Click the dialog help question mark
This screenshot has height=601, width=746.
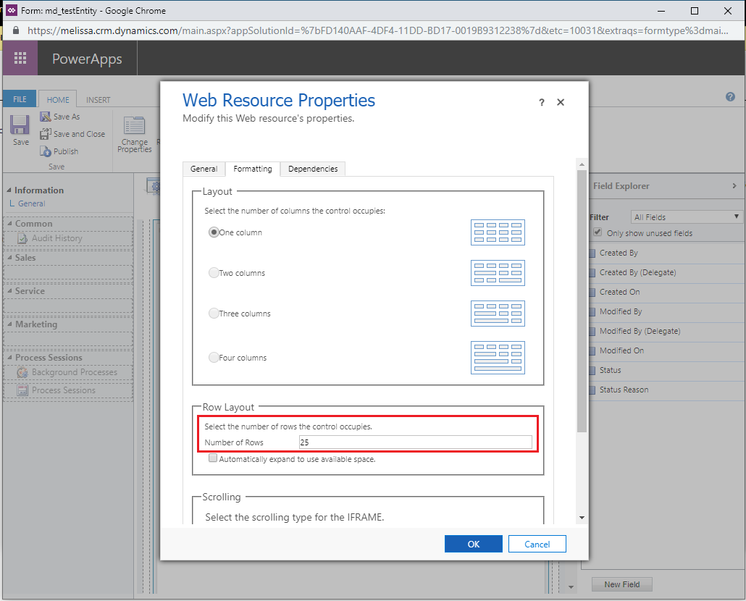tap(542, 102)
